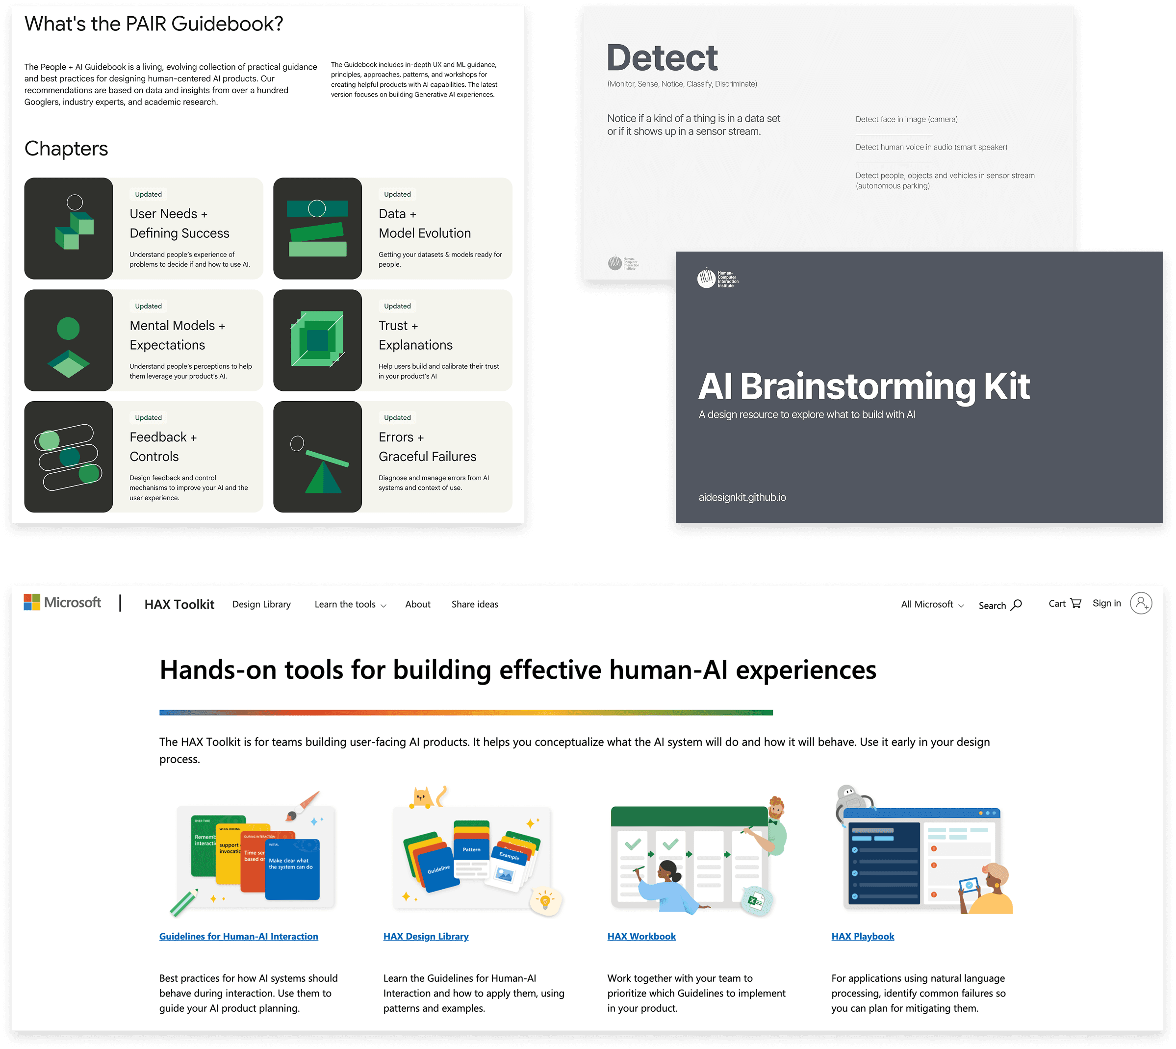Viewport: 1176px width, 1049px height.
Task: Open the Feedback + Controls chapter illustration
Action: (x=69, y=457)
